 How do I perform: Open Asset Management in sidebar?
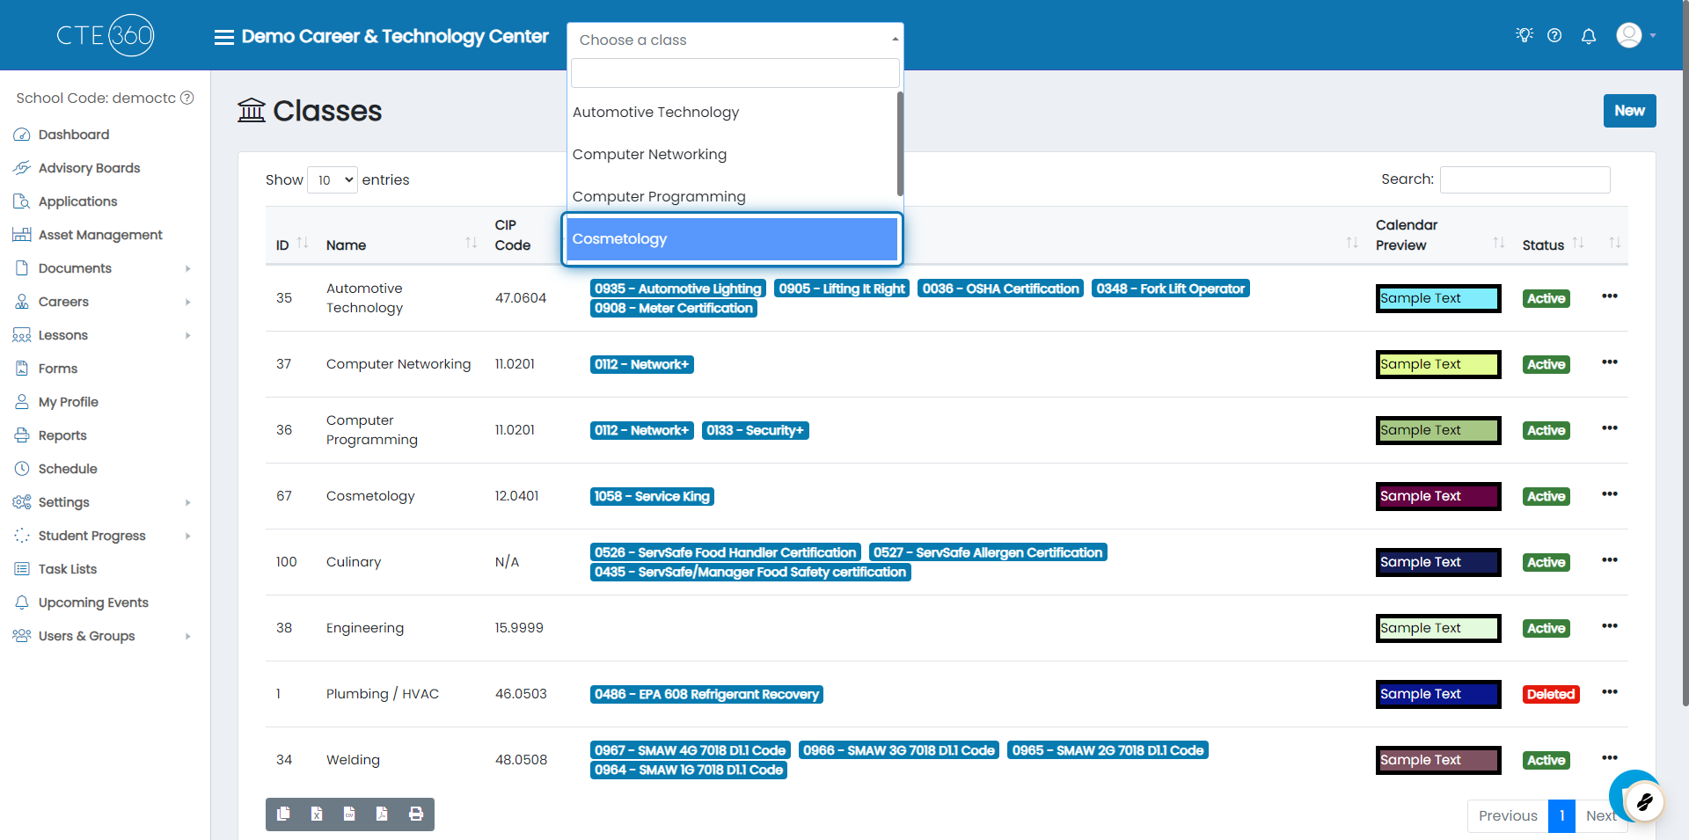[x=100, y=235]
